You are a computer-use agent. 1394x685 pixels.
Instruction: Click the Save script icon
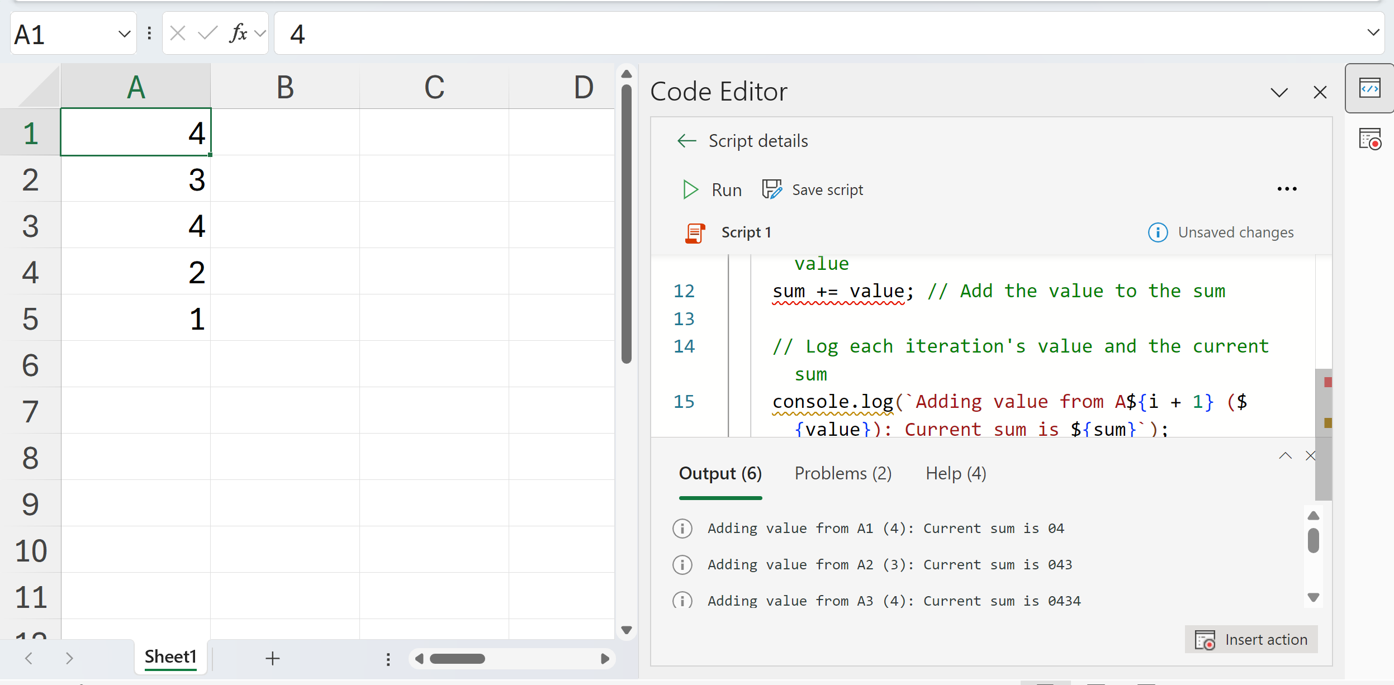(772, 190)
